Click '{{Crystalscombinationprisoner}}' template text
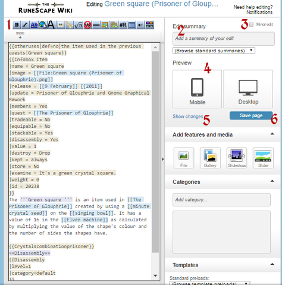Viewport: 282px width, 285px height. [x=52, y=246]
